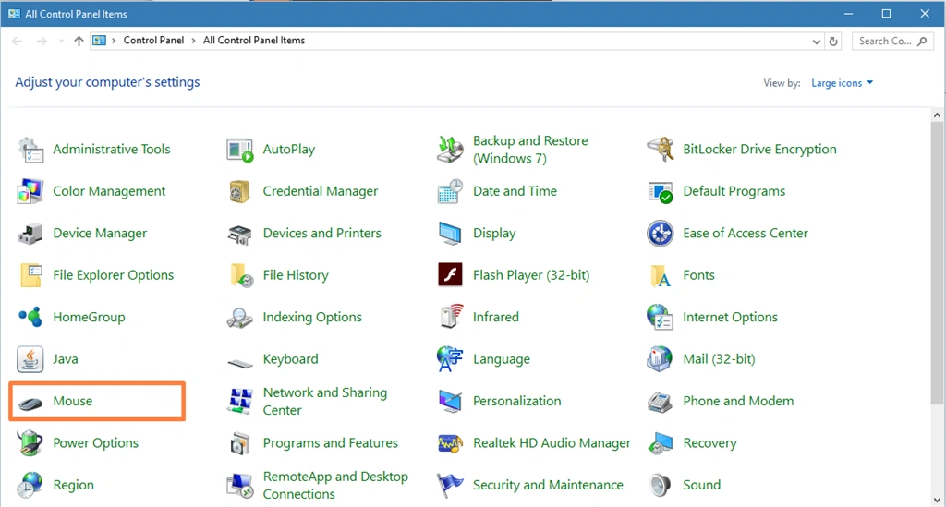Screen dimensions: 946x507
Task: Open the Sound text link
Action: tap(702, 485)
